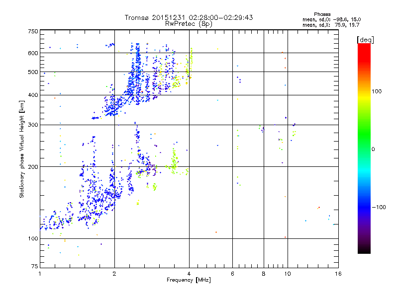Viewport: 398px width, 298px height.
Task: Click the y-axis tick label '200'
Action: (33, 167)
